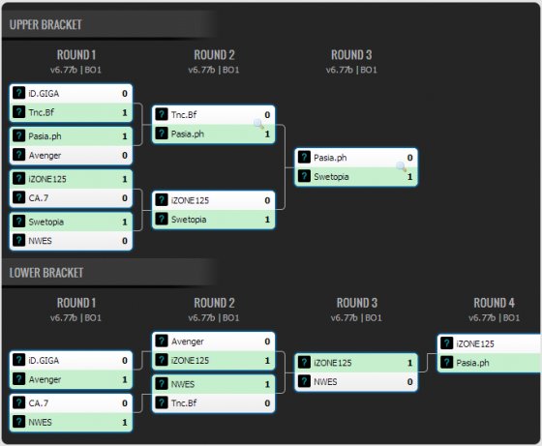
Task: Click the icon next to Pasia.ph in Lower Bracket Round 4
Action: pyautogui.click(x=446, y=363)
